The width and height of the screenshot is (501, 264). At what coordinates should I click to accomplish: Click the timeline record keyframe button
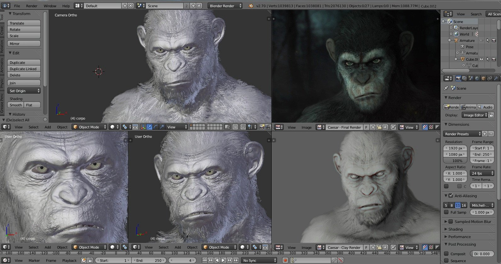[x=285, y=260]
